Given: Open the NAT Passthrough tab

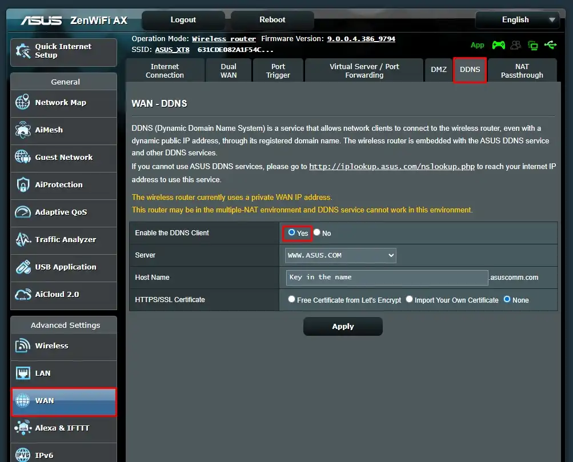Looking at the screenshot, I should pos(522,71).
